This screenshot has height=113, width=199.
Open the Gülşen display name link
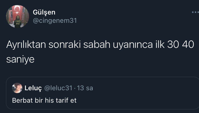pyautogui.click(x=44, y=12)
